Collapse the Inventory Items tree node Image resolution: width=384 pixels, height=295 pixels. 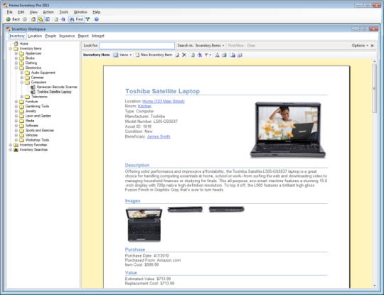click(10, 48)
